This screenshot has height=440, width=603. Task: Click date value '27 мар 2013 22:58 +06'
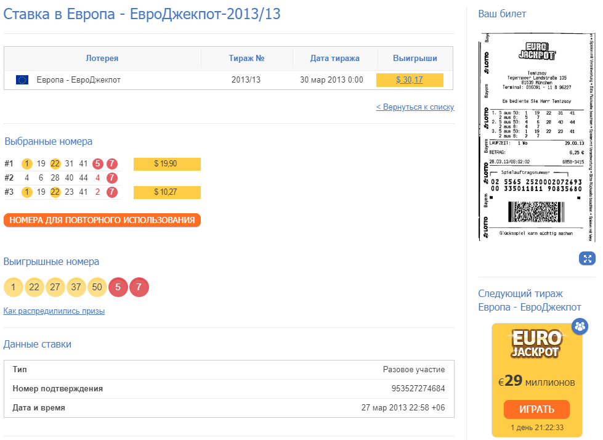point(403,408)
